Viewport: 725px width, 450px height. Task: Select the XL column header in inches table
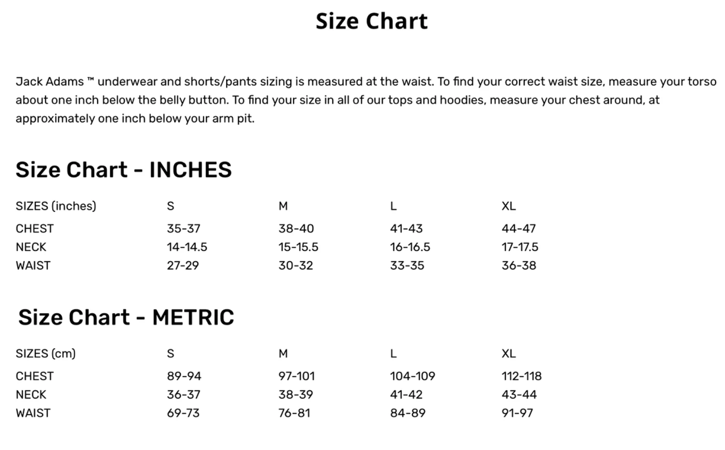point(508,206)
